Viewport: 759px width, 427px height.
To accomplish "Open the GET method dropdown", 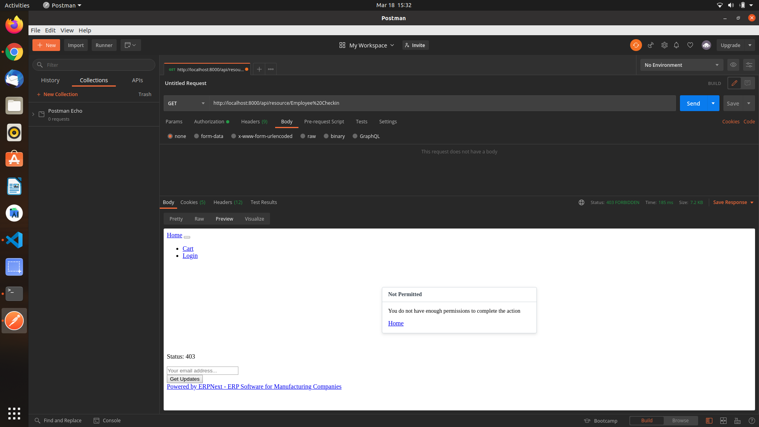I will [186, 103].
